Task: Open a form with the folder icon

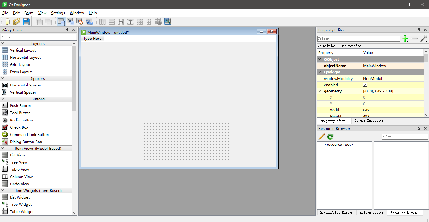Action: point(17,22)
